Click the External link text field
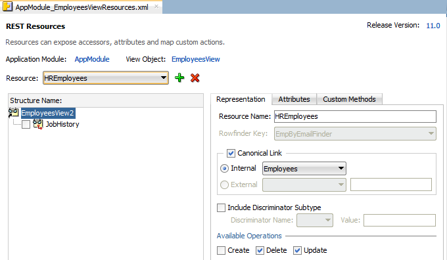This screenshot has height=260, width=447. 391,184
